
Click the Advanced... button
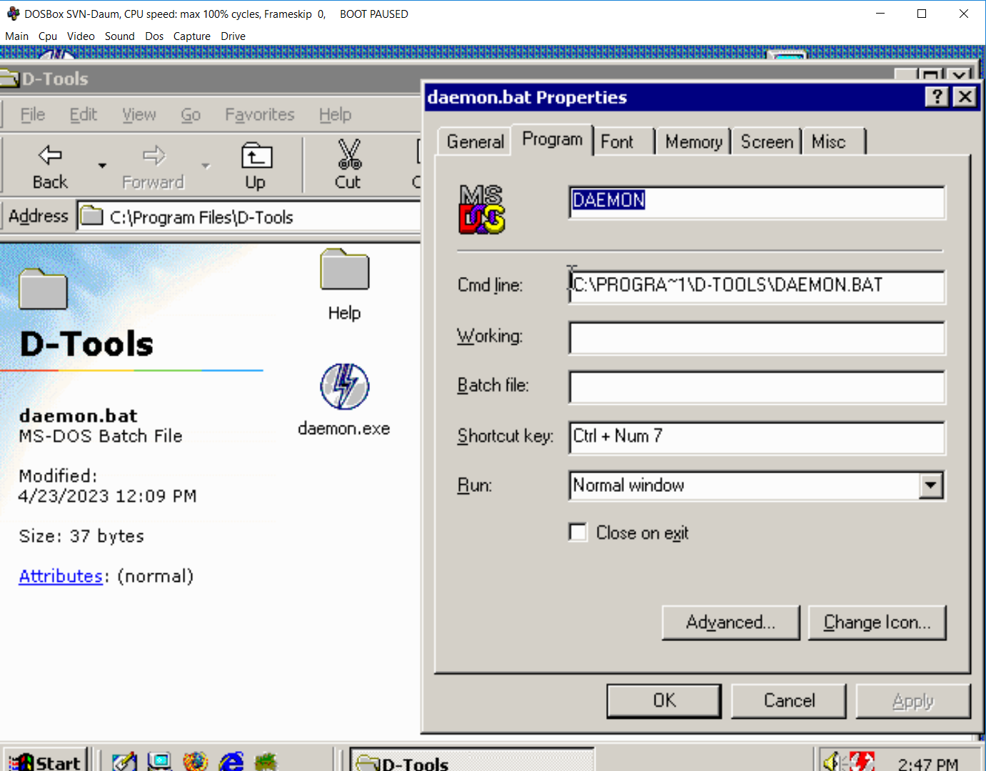pos(731,623)
